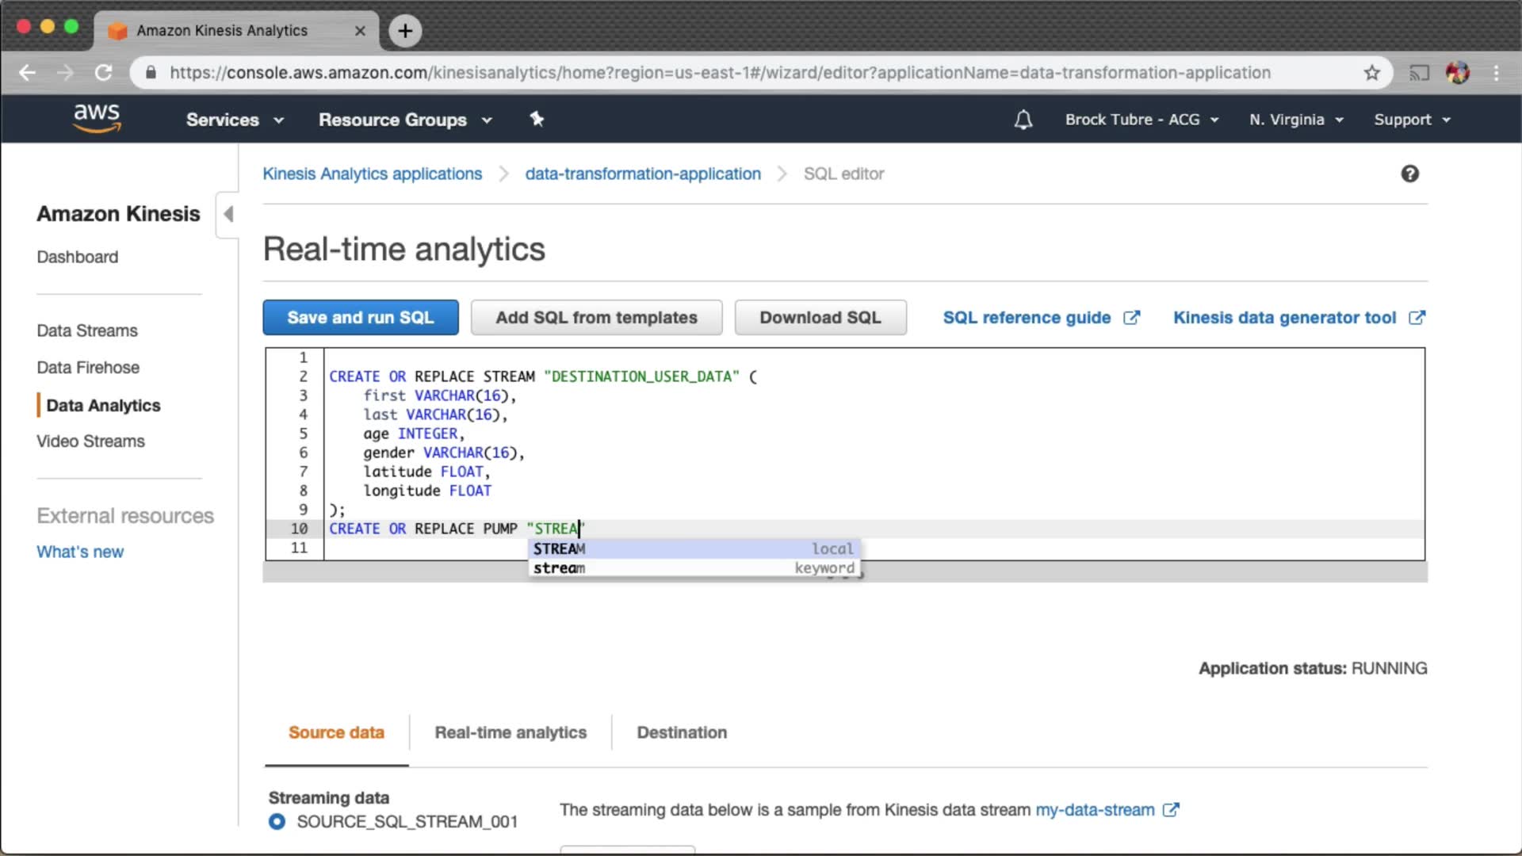This screenshot has width=1522, height=856.
Task: Open the Resource Groups dropdown
Action: click(405, 120)
